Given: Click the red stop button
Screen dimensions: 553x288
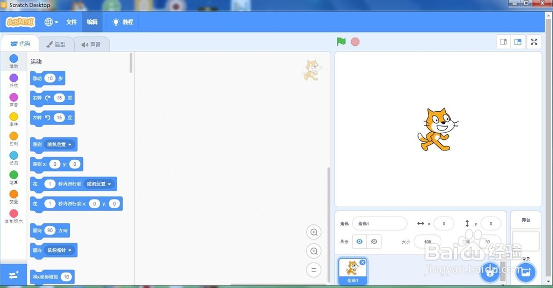Looking at the screenshot, I should pyautogui.click(x=355, y=42).
